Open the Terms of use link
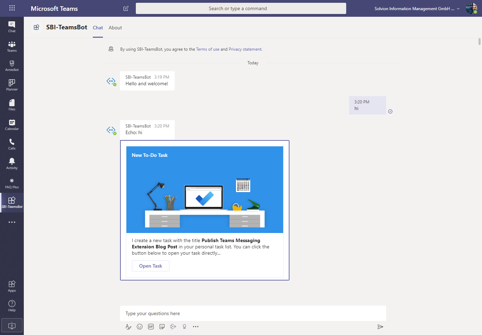482x335 pixels. [208, 49]
